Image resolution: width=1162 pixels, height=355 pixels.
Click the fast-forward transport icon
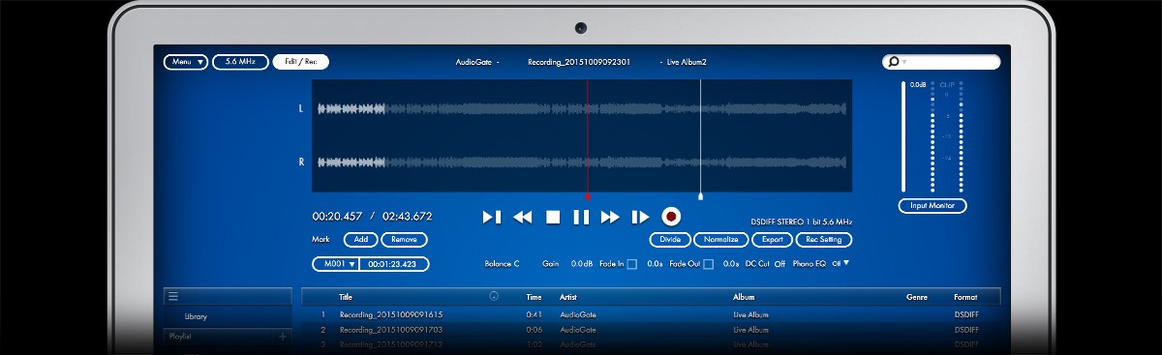[x=610, y=218]
